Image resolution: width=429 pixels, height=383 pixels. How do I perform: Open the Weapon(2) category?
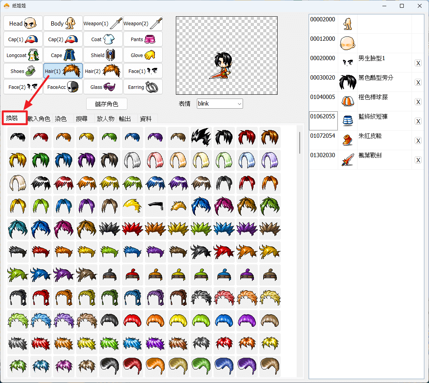click(143, 23)
